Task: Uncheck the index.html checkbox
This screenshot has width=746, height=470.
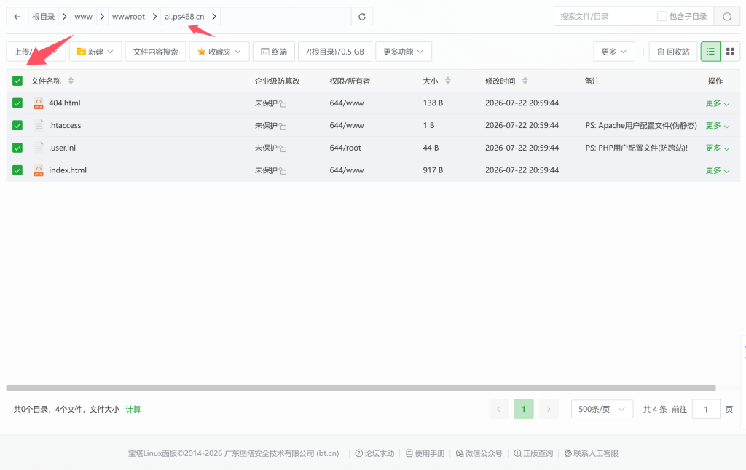Action: tap(17, 170)
